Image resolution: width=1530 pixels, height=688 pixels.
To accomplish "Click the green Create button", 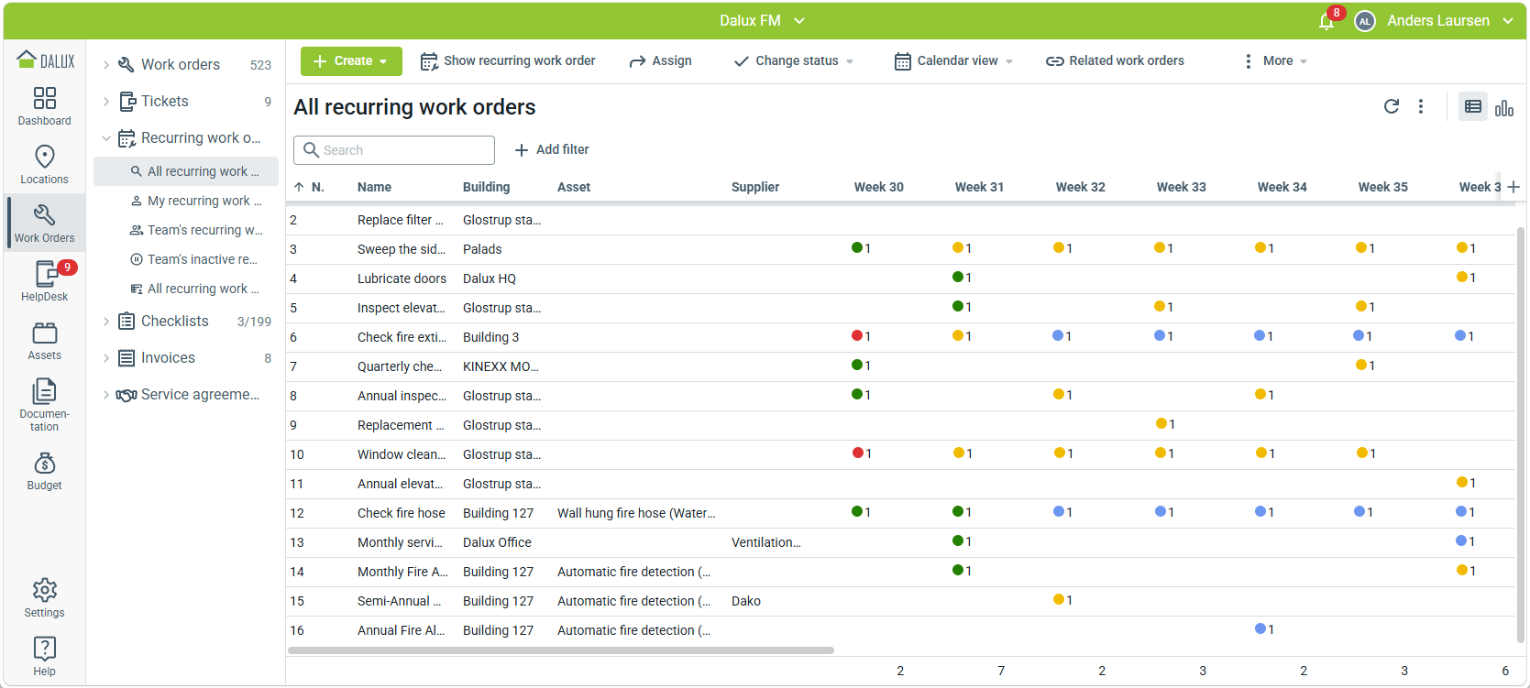I will [351, 61].
